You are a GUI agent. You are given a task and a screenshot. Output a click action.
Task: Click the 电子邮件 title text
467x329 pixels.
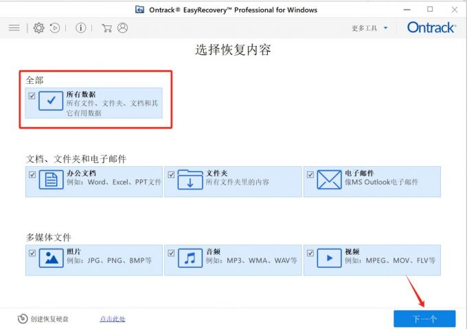coord(359,173)
